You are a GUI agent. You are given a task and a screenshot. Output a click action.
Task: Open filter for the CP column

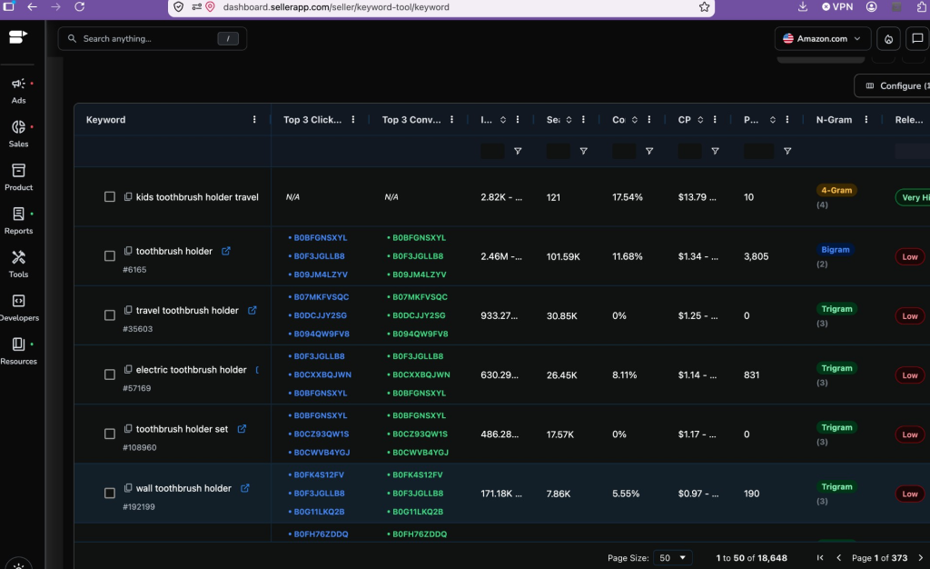716,151
